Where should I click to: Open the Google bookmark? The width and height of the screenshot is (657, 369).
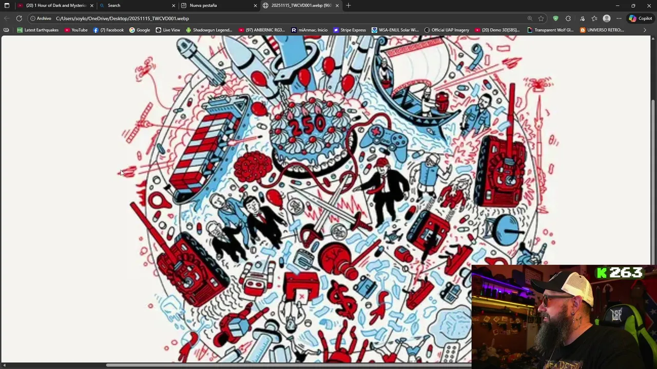pos(140,30)
